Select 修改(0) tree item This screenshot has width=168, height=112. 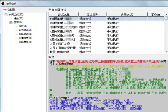23,26
